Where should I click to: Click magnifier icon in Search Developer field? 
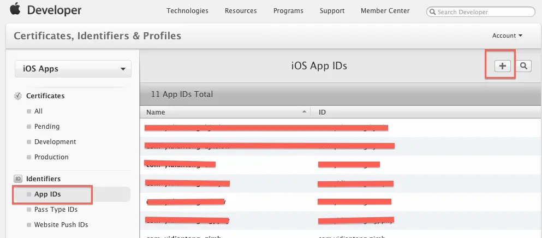click(x=433, y=12)
